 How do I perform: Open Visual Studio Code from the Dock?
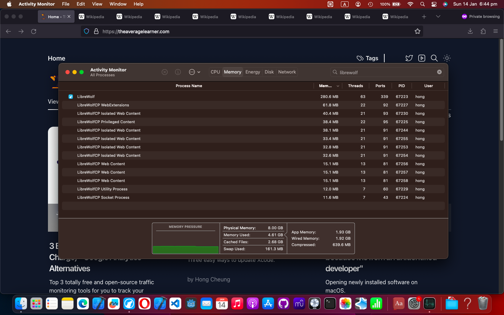tap(175, 303)
